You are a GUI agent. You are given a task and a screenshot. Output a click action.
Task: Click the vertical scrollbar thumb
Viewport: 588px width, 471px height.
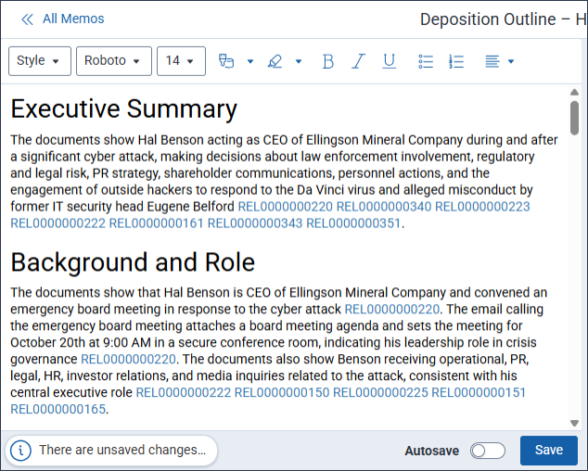pyautogui.click(x=574, y=118)
